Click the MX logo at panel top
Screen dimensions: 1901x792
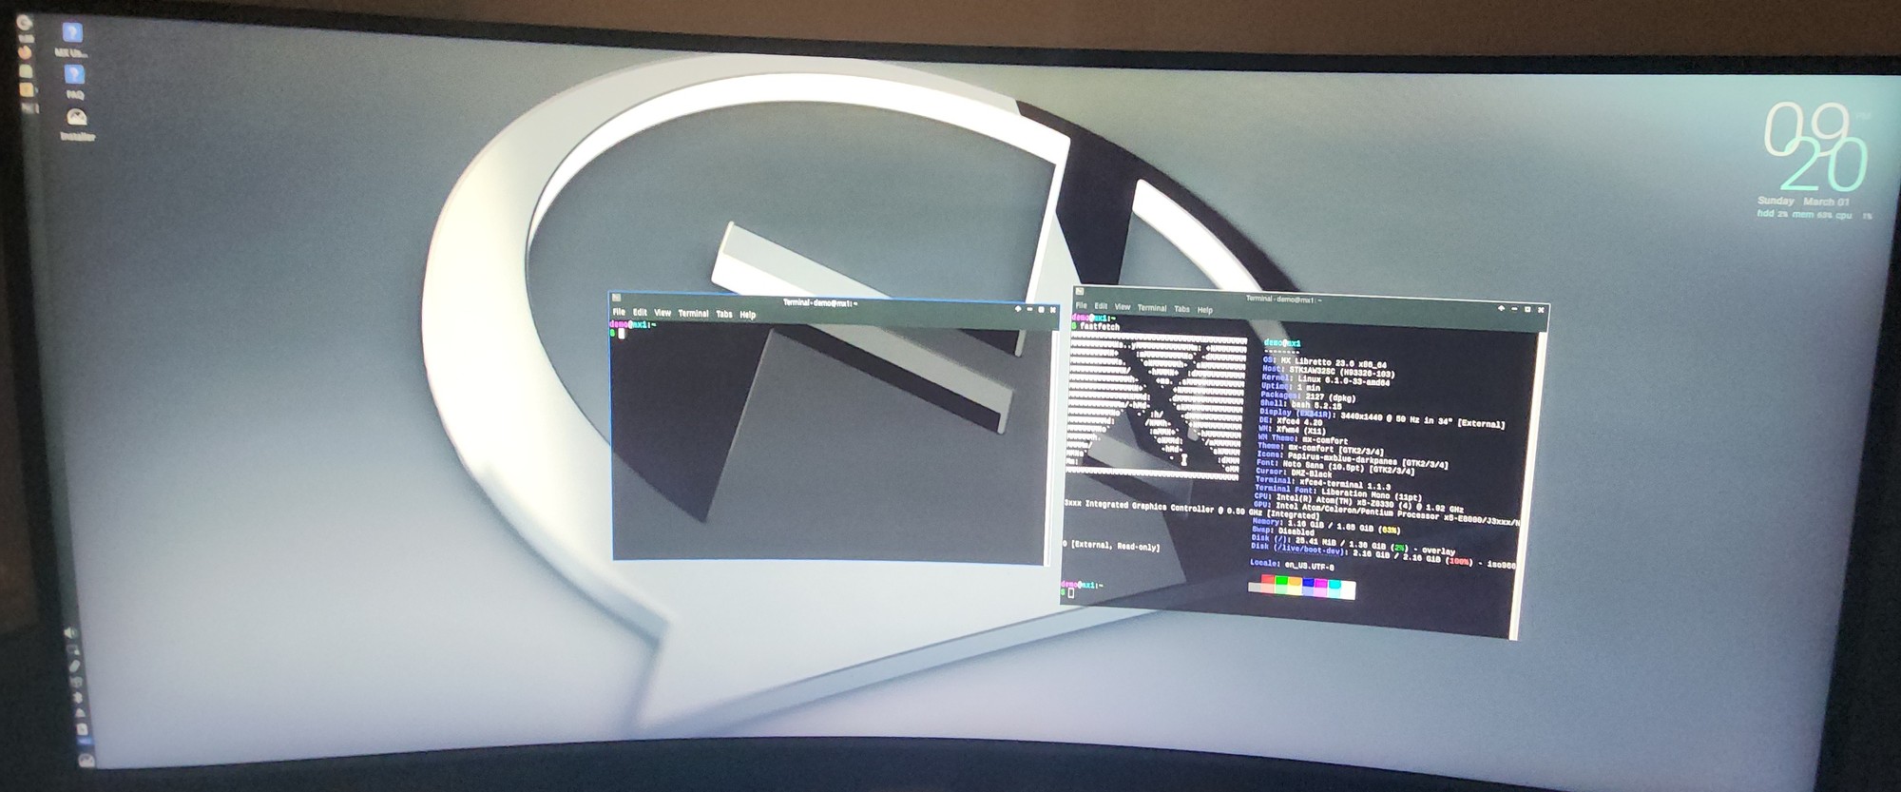[25, 23]
